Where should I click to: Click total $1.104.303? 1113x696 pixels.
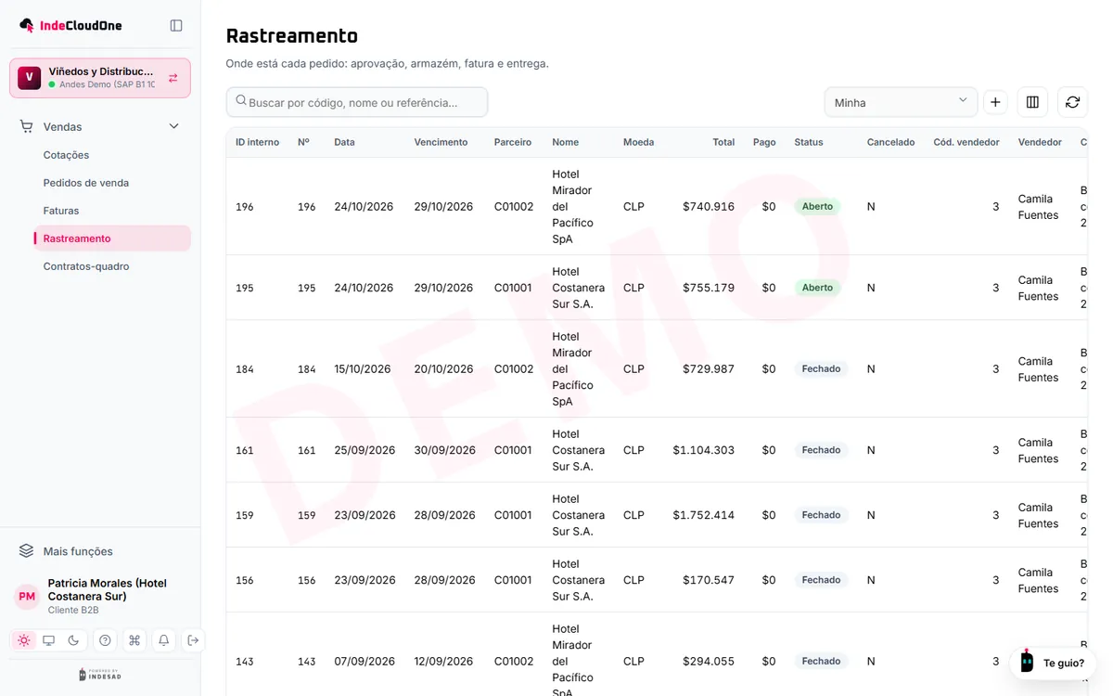pos(704,450)
